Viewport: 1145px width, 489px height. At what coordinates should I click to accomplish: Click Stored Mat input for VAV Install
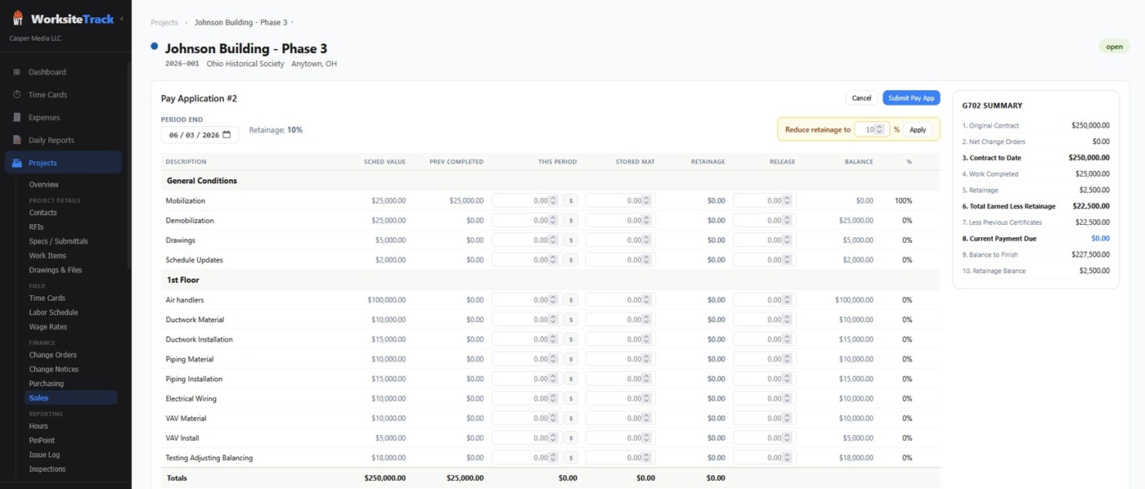(x=620, y=438)
